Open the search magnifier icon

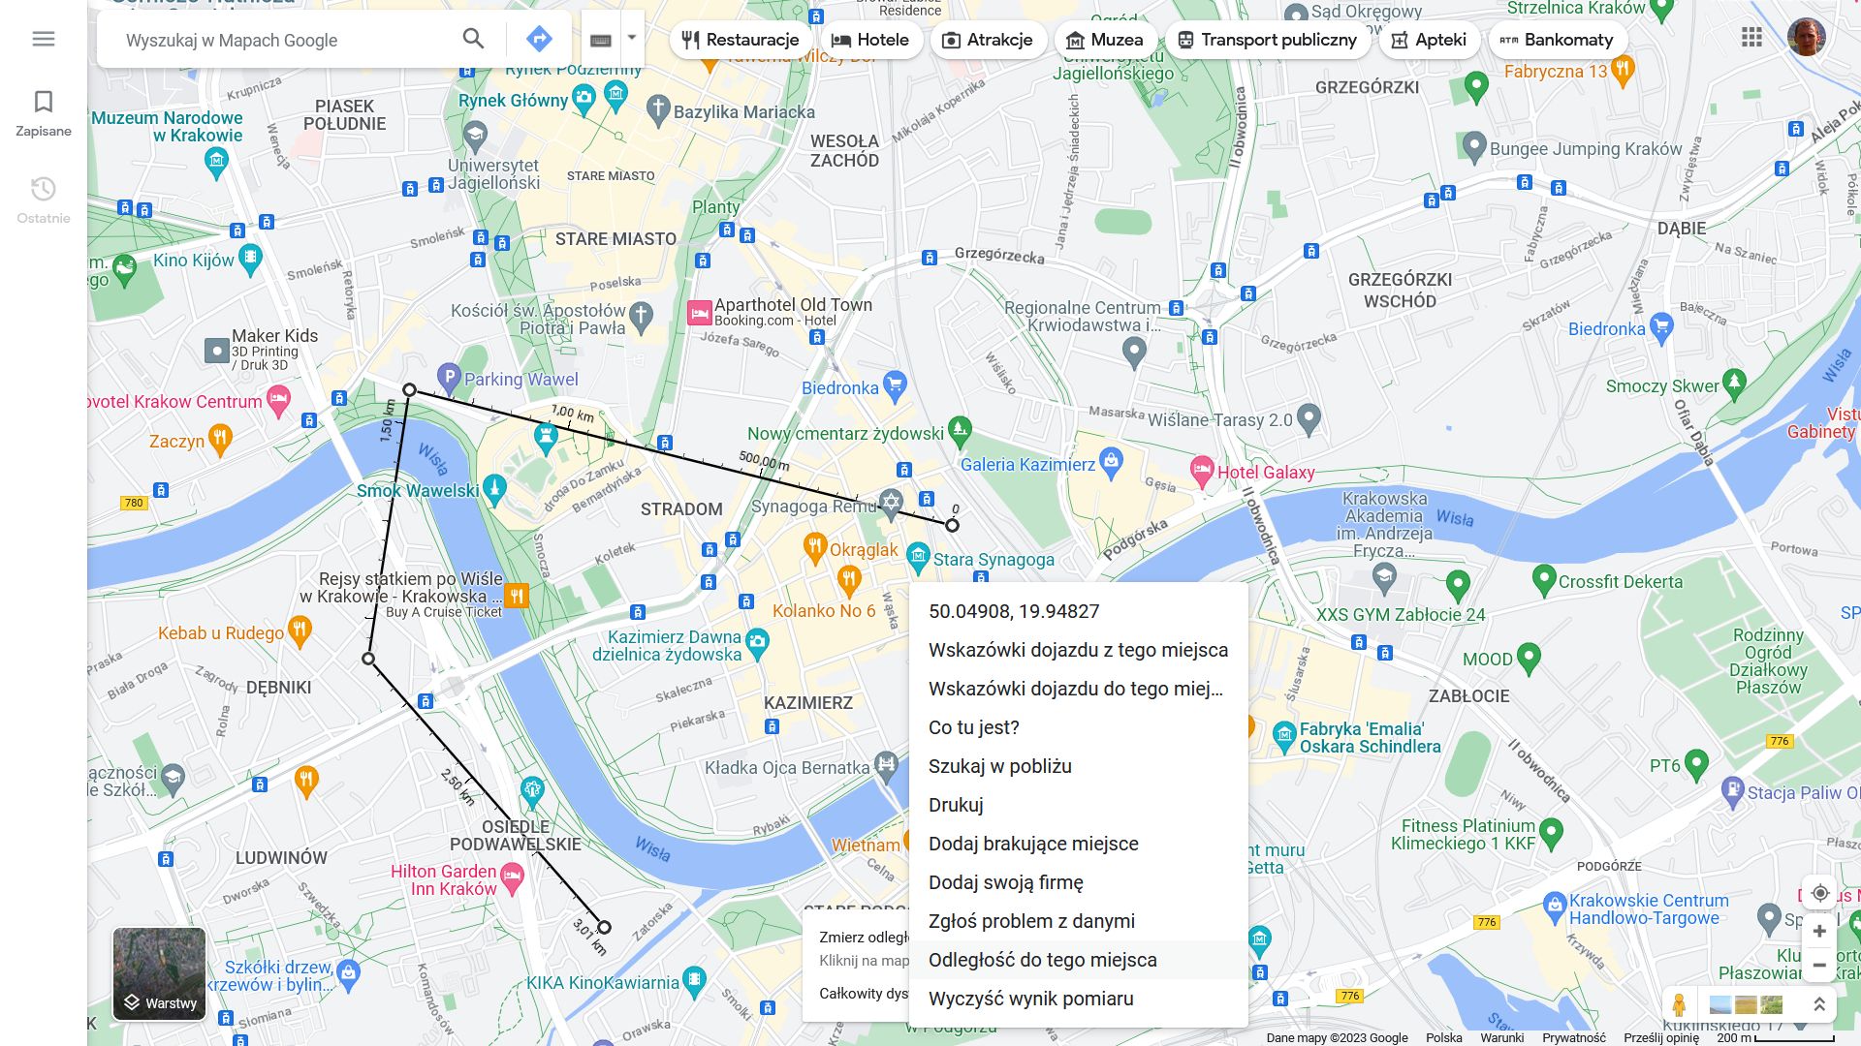(473, 39)
